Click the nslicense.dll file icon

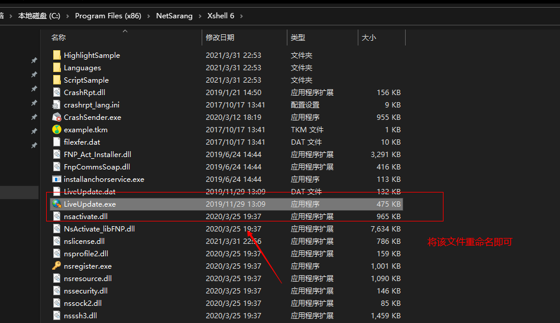point(56,241)
